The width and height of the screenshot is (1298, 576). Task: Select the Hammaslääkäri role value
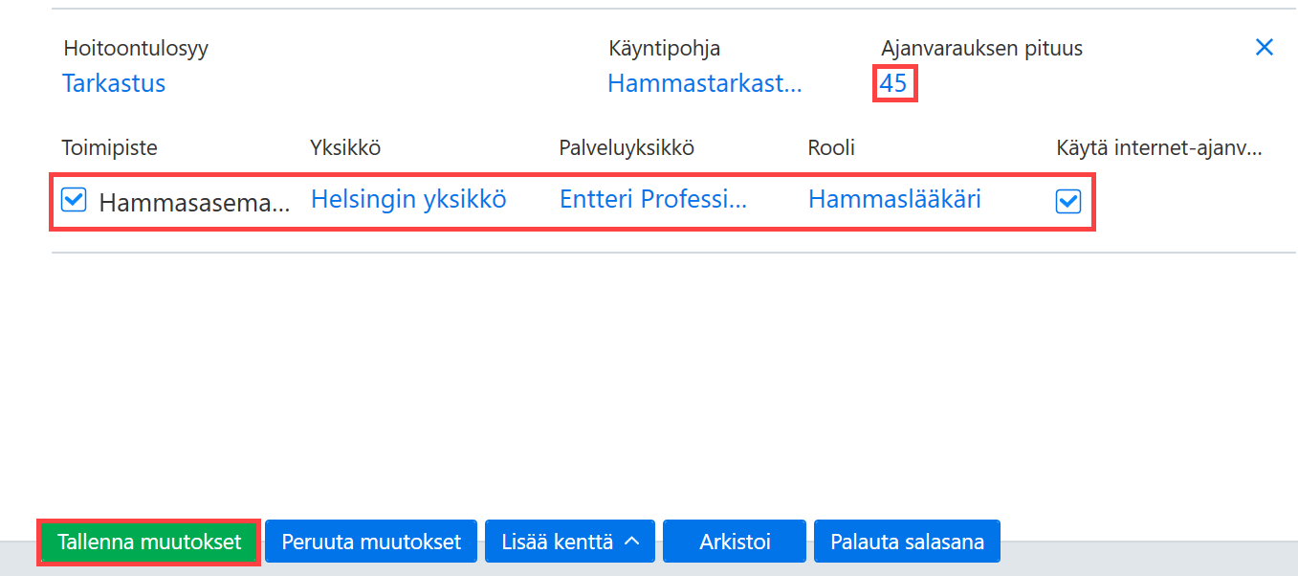pyautogui.click(x=894, y=199)
